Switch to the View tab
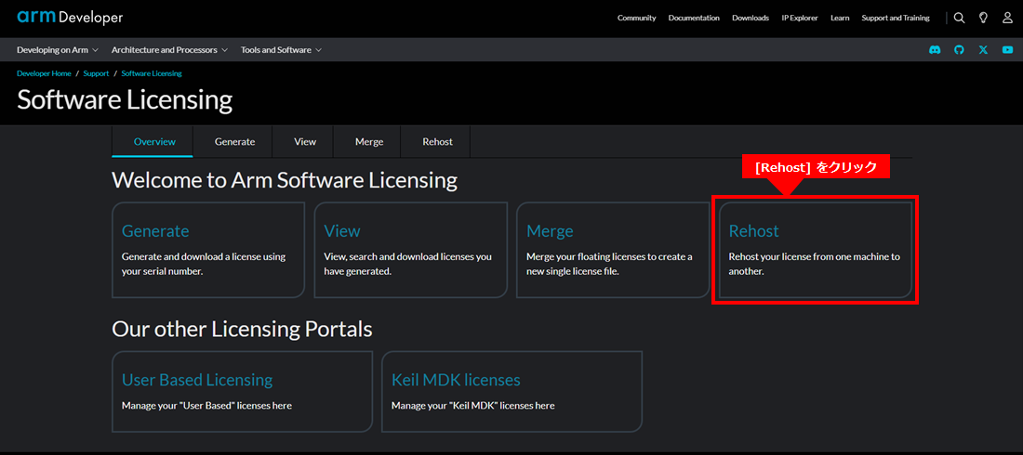The image size is (1023, 455). click(305, 141)
